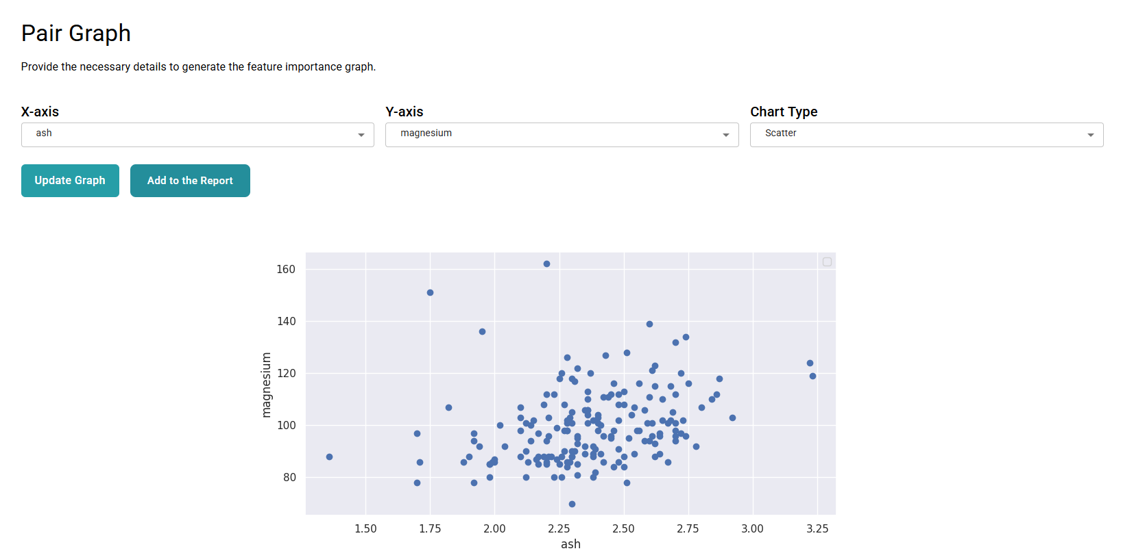Click the small square icon above the scatter plot

coord(827,261)
